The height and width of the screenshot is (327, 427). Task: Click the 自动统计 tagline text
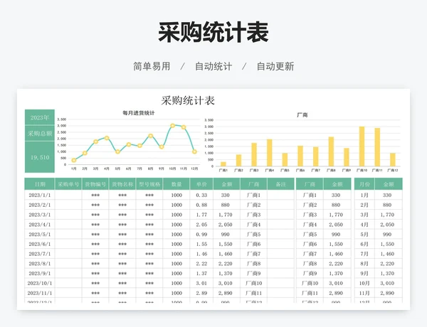tap(213, 66)
